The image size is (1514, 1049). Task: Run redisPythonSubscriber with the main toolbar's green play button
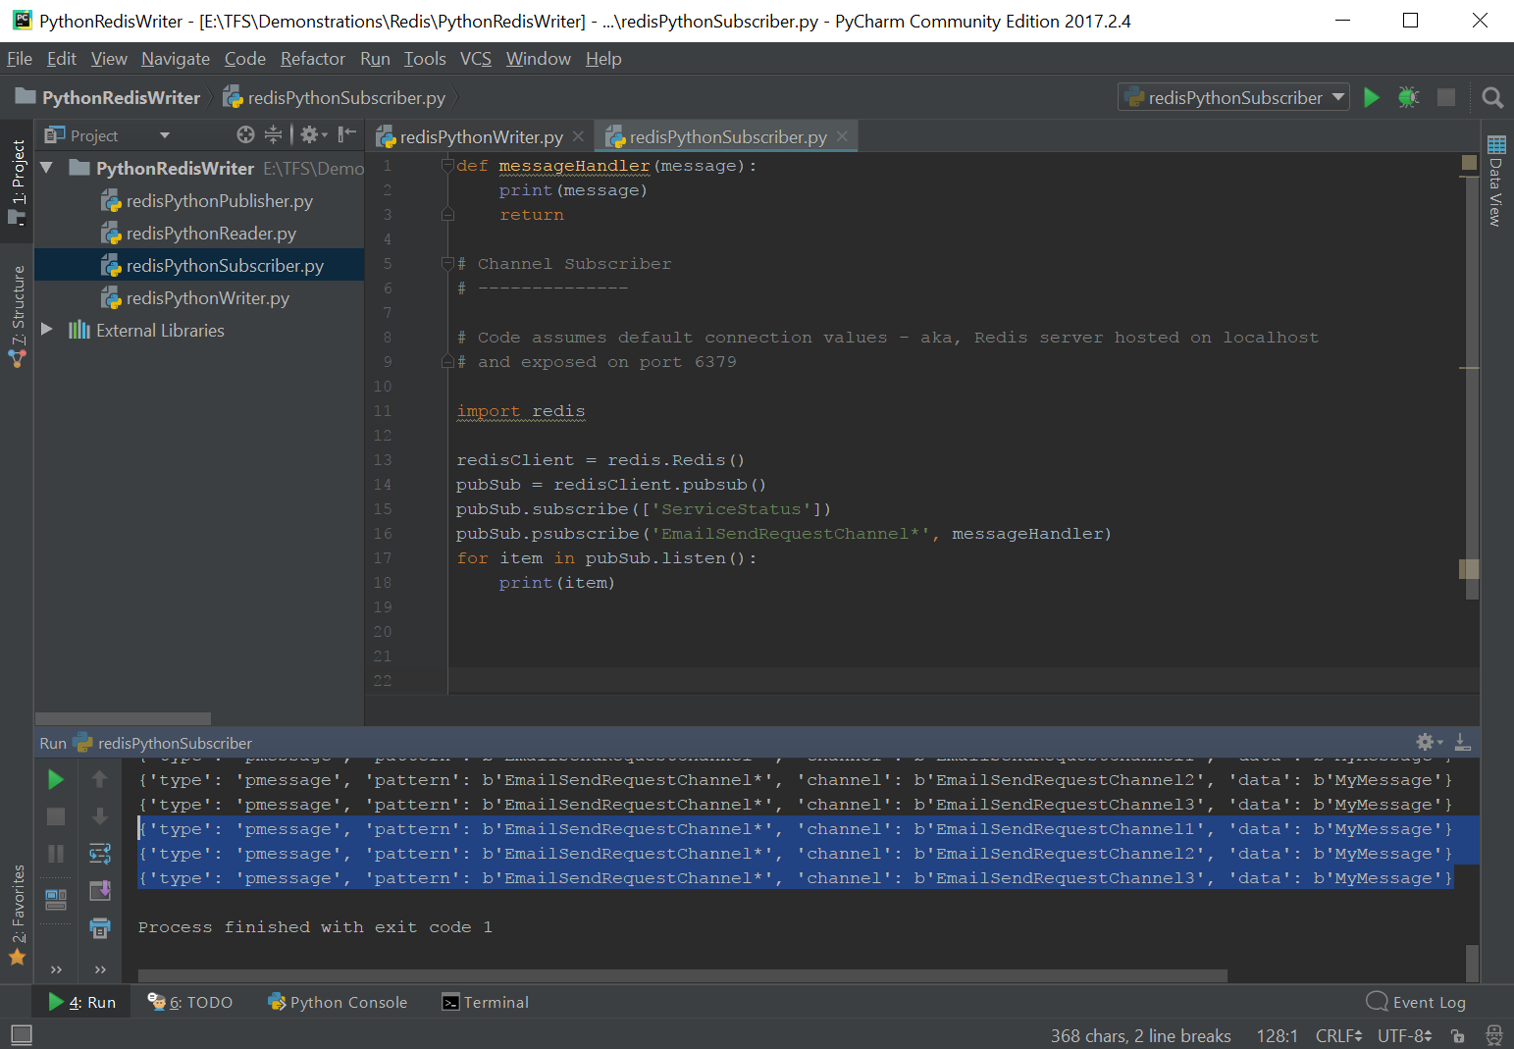[x=1372, y=97]
